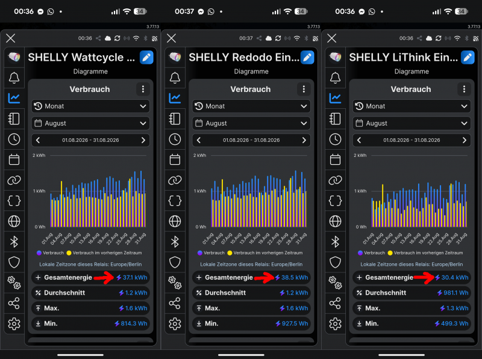The height and width of the screenshot is (359, 482).
Task: Open the Verbrauch three-dot menu in Redodo panel
Action: click(304, 89)
